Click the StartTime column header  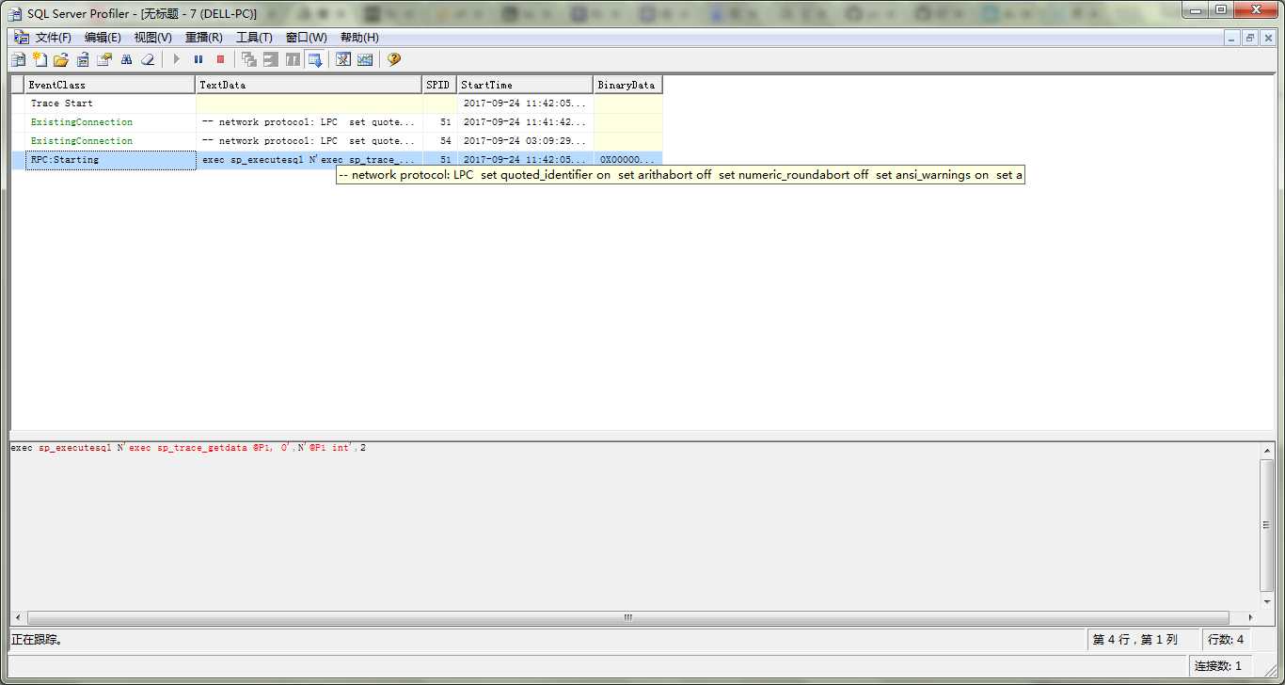click(x=525, y=85)
